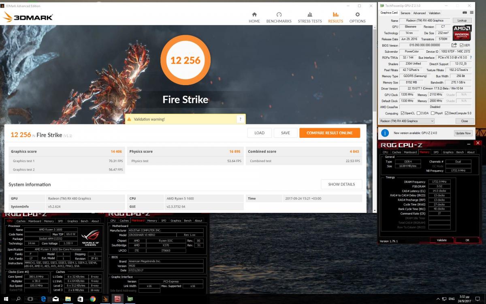486x304 pixels.
Task: Open Bench tab in the CPU-Z Memory window
Action: point(460,152)
